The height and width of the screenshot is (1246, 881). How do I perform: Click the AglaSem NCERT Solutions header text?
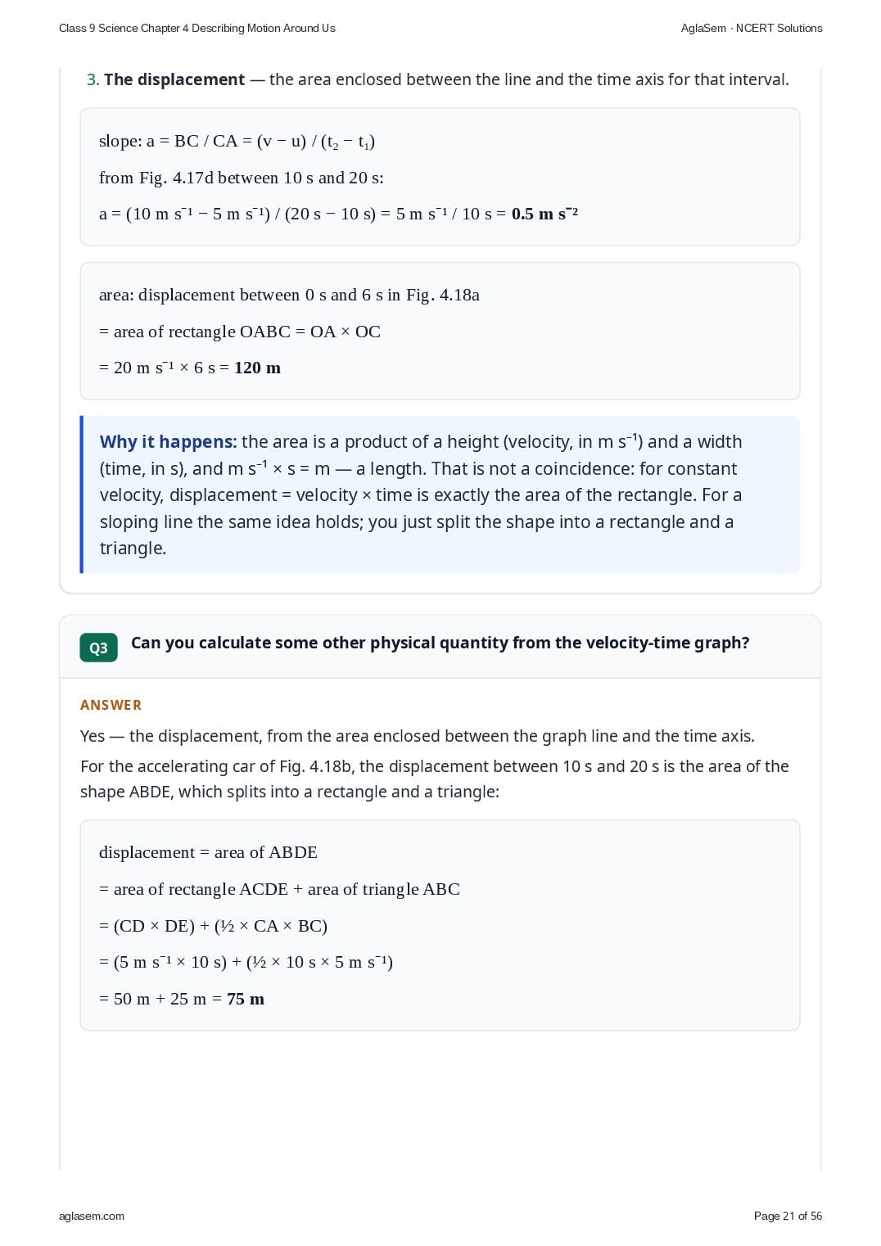(752, 28)
